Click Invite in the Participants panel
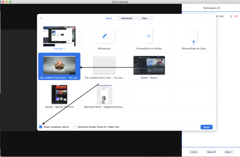240x157 pixels. point(194,152)
